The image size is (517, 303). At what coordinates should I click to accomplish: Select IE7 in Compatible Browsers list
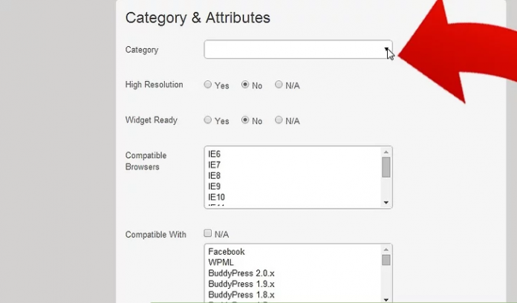214,165
